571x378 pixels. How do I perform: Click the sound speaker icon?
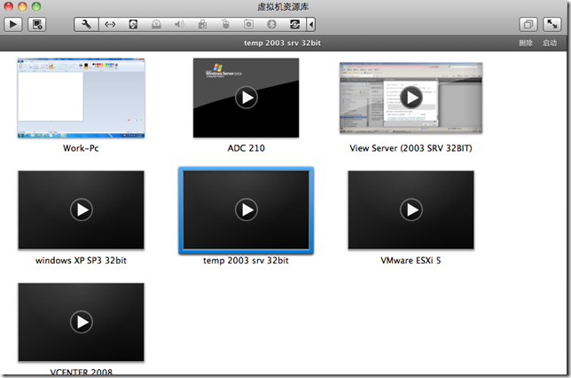(x=179, y=25)
